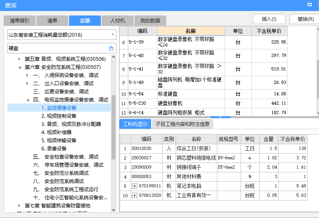Click the tree scrollbar up arrow
This screenshot has height=218, width=319.
[x=114, y=57]
